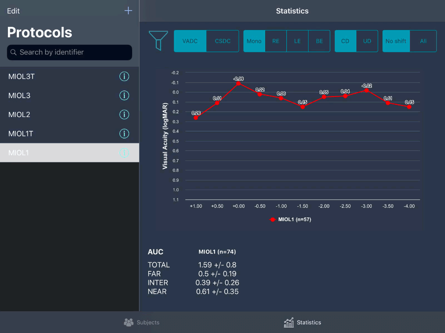Screen dimensions: 445x333
Task: Select BE both eyes filter
Action: (319, 41)
